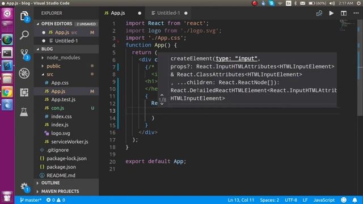This screenshot has width=363, height=204.
Task: Open package.json file
Action: click(x=66, y=167)
